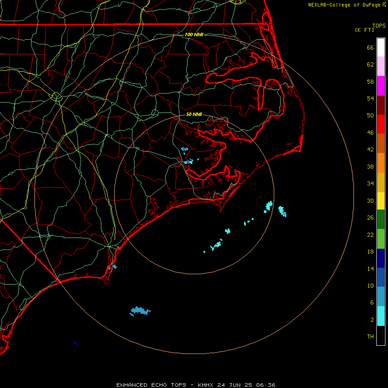
Task: Click the legend value '18'
Action: tap(370, 252)
